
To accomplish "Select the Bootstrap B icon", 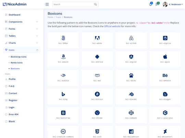I will 63,113.
